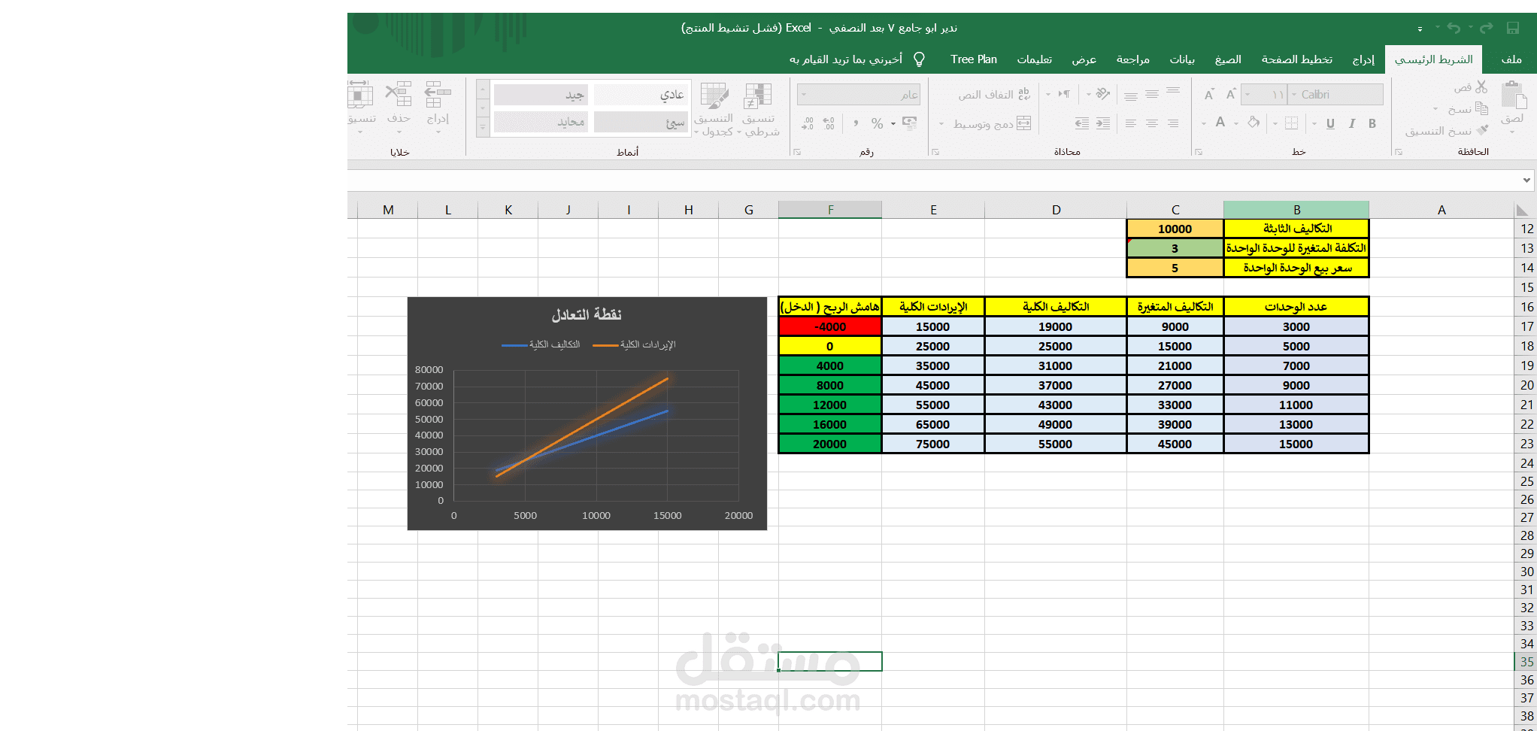This screenshot has height=731, width=1537.
Task: Switch to the Data tab (بيانات)
Action: [x=1182, y=59]
